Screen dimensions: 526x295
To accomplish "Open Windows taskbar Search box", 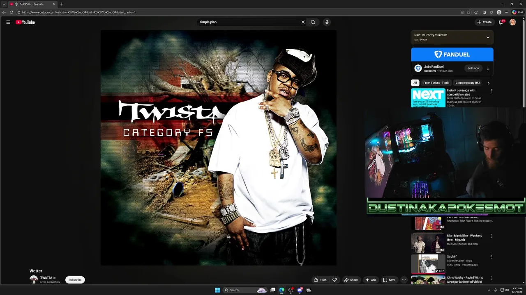I will click(245, 290).
